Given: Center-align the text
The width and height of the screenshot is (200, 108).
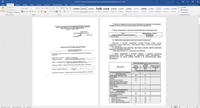Looking at the screenshot, I should click(52, 11).
